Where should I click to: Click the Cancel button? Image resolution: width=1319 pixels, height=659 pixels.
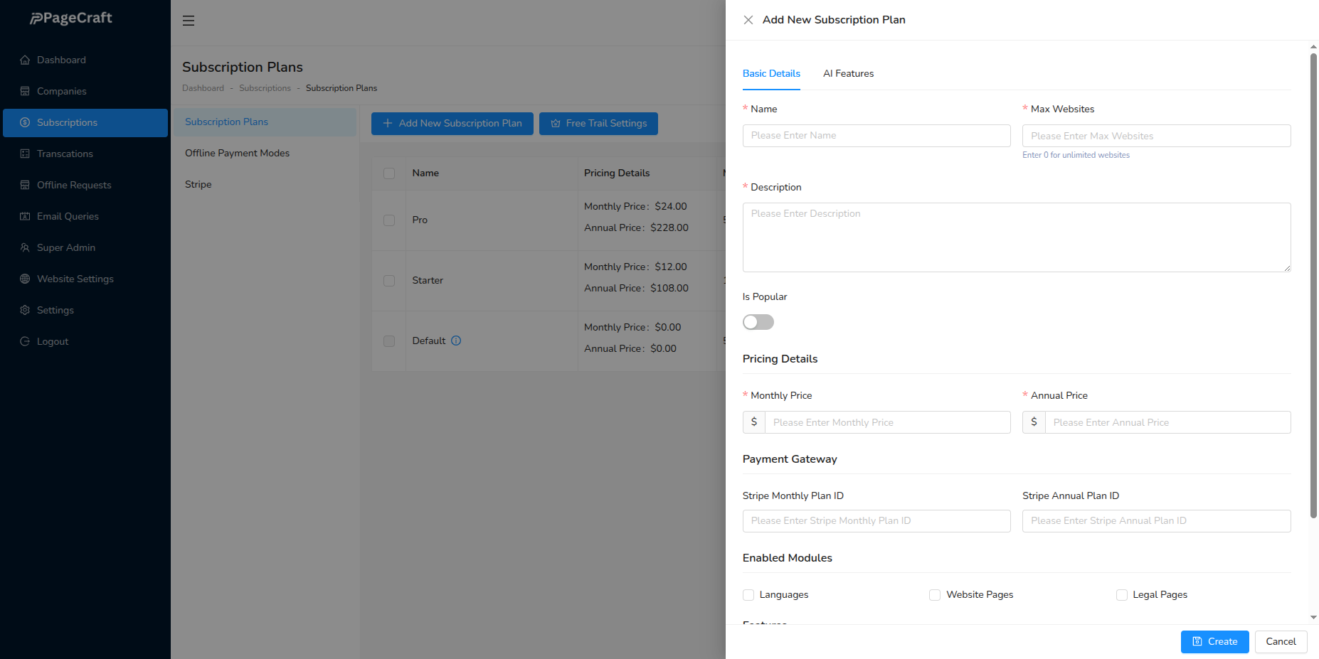(1281, 642)
